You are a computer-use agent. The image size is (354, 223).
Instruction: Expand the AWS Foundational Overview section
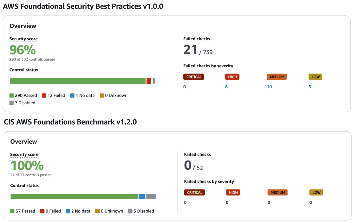(x=23, y=26)
